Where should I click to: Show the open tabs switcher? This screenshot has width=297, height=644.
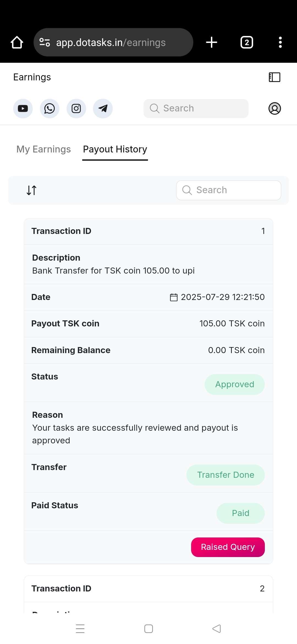click(247, 42)
